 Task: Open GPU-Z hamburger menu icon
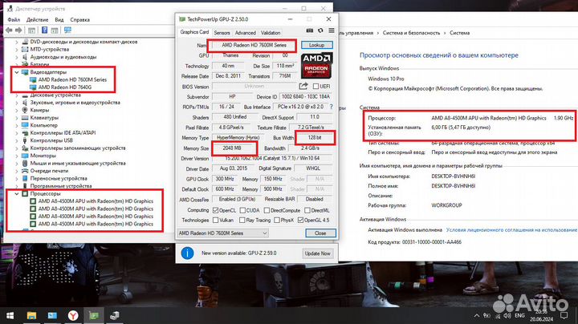pyautogui.click(x=332, y=30)
